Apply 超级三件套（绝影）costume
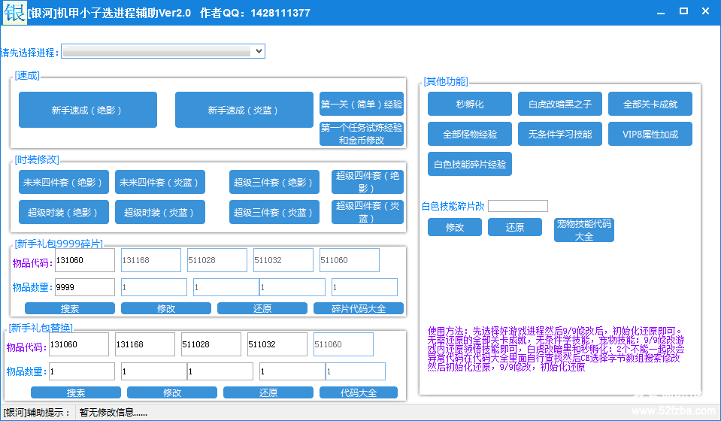Screen dimensions: 721x421 [x=274, y=182]
